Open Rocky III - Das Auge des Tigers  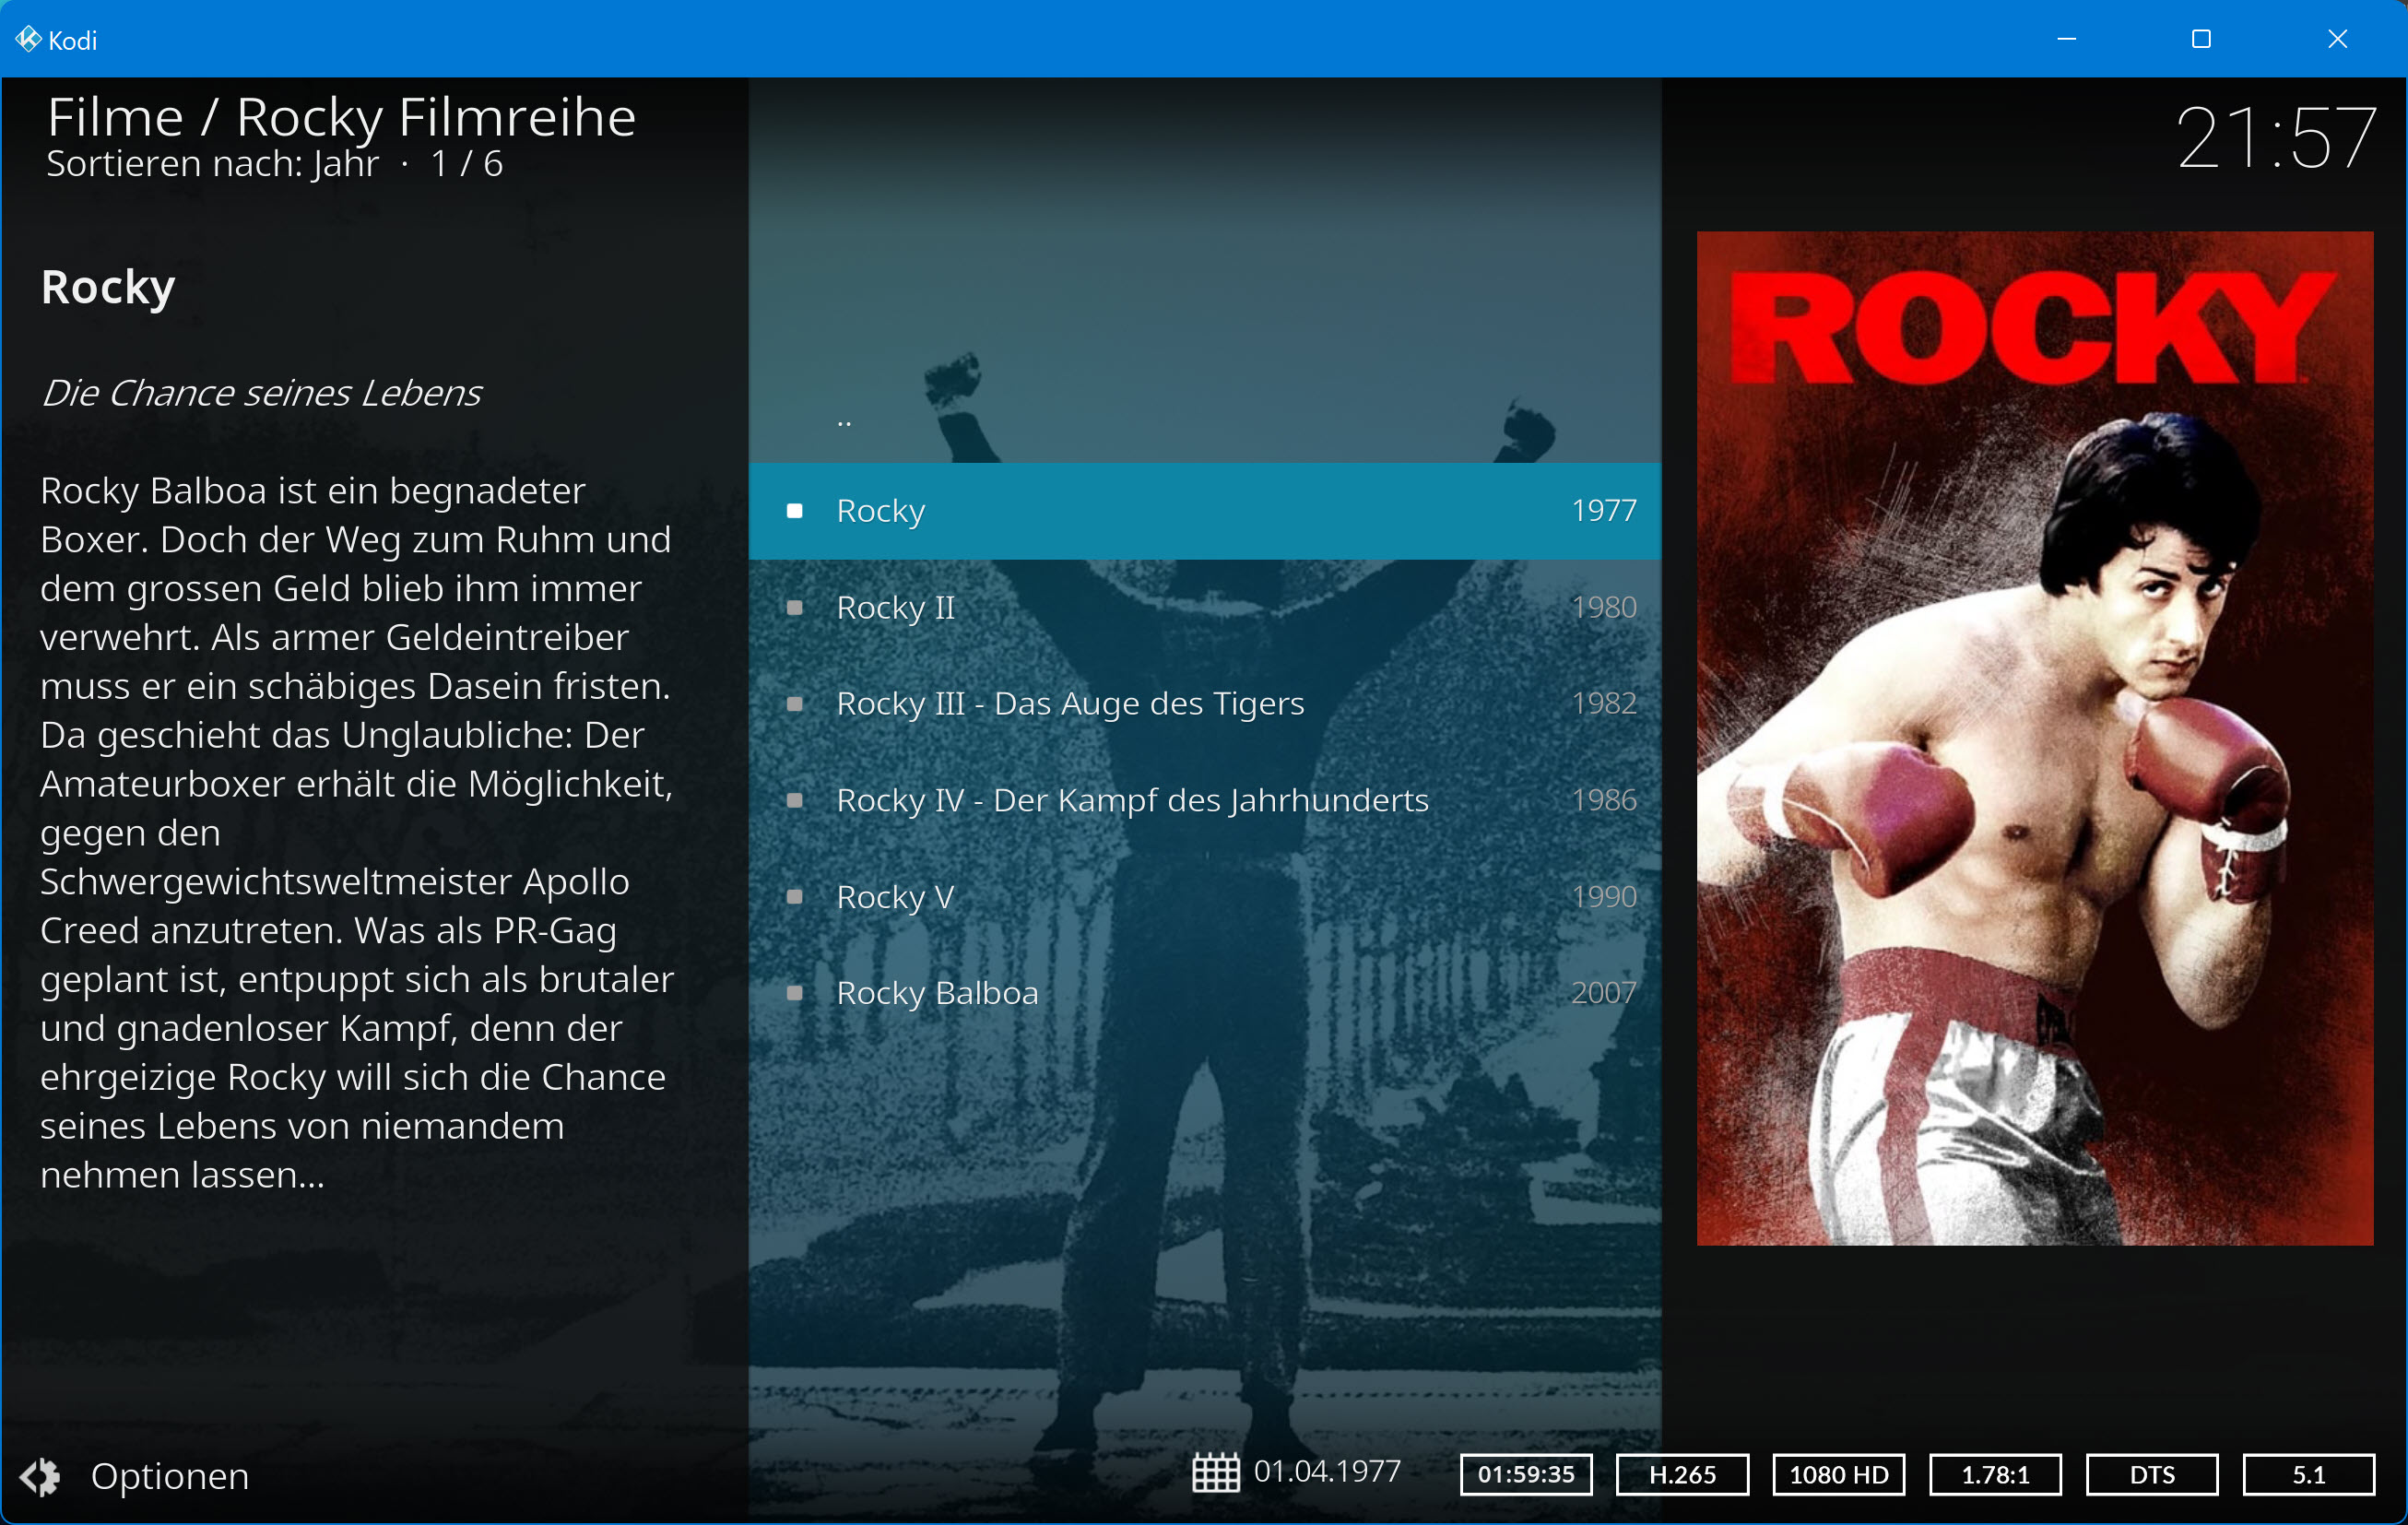click(1205, 704)
